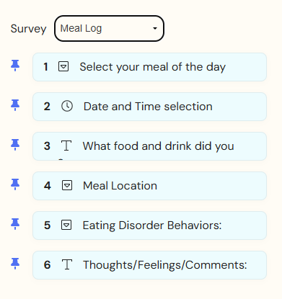Open Thoughts/Feelings/Comments question card
The width and height of the screenshot is (282, 299).
[x=149, y=265]
